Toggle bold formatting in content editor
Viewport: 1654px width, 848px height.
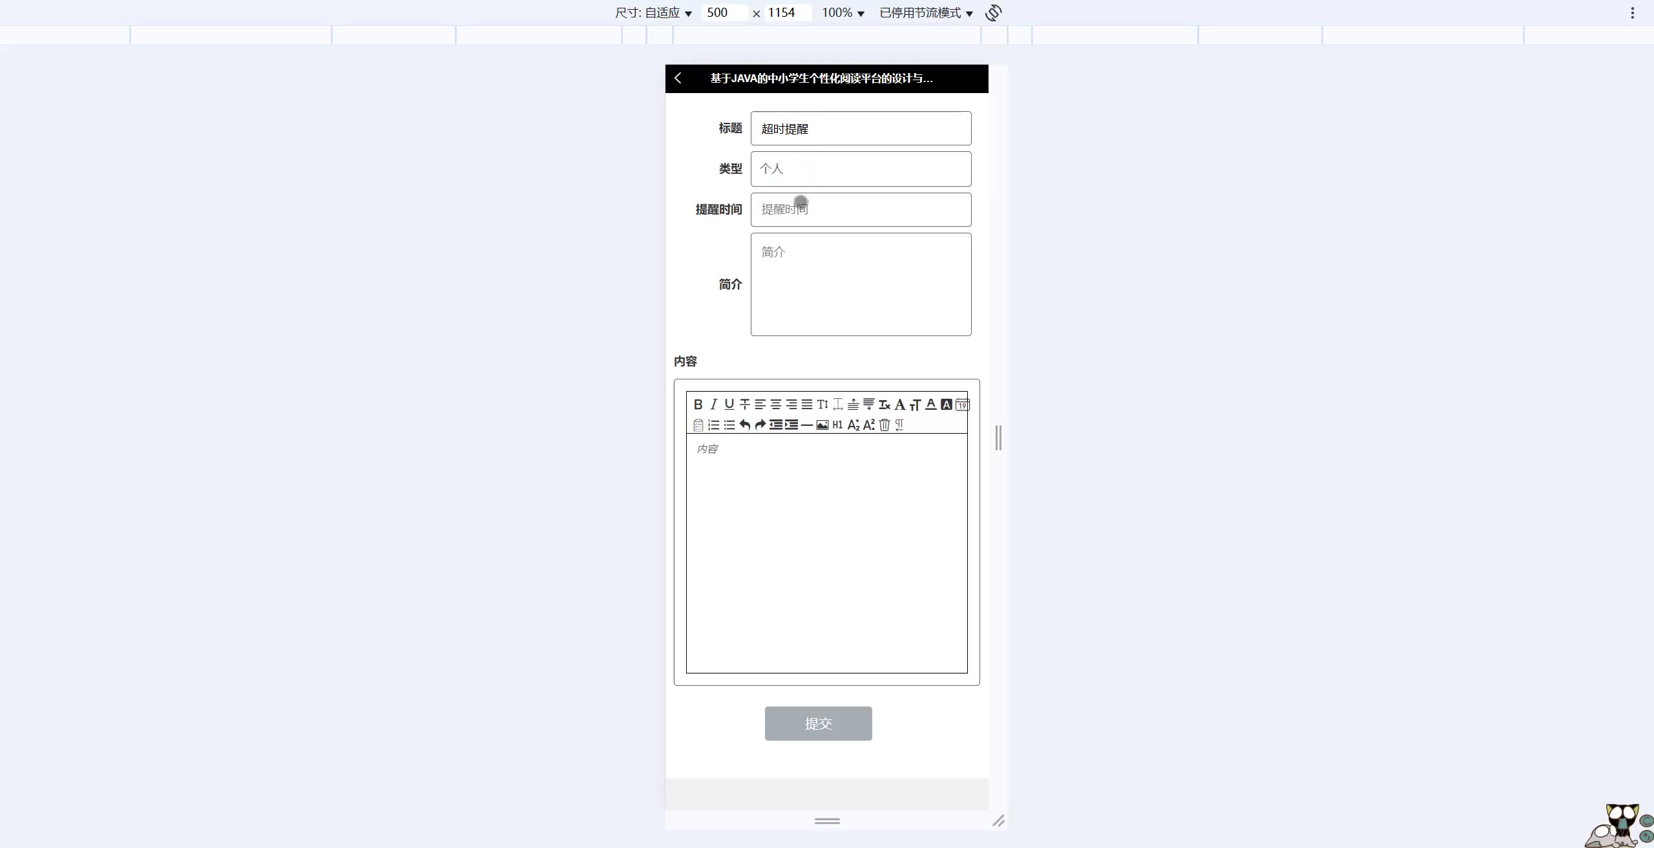click(x=698, y=405)
